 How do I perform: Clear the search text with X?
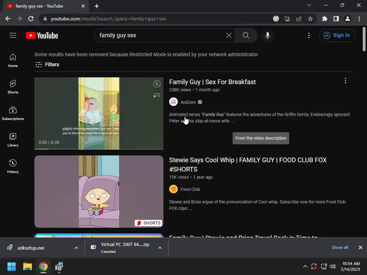coord(229,35)
